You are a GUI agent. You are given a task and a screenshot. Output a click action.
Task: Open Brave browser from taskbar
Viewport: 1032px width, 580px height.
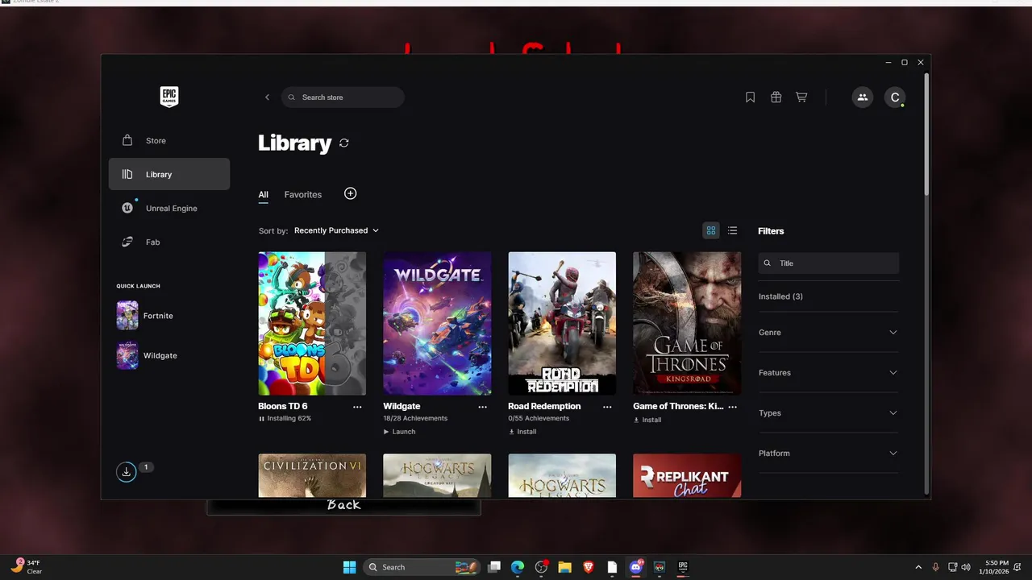point(589,567)
